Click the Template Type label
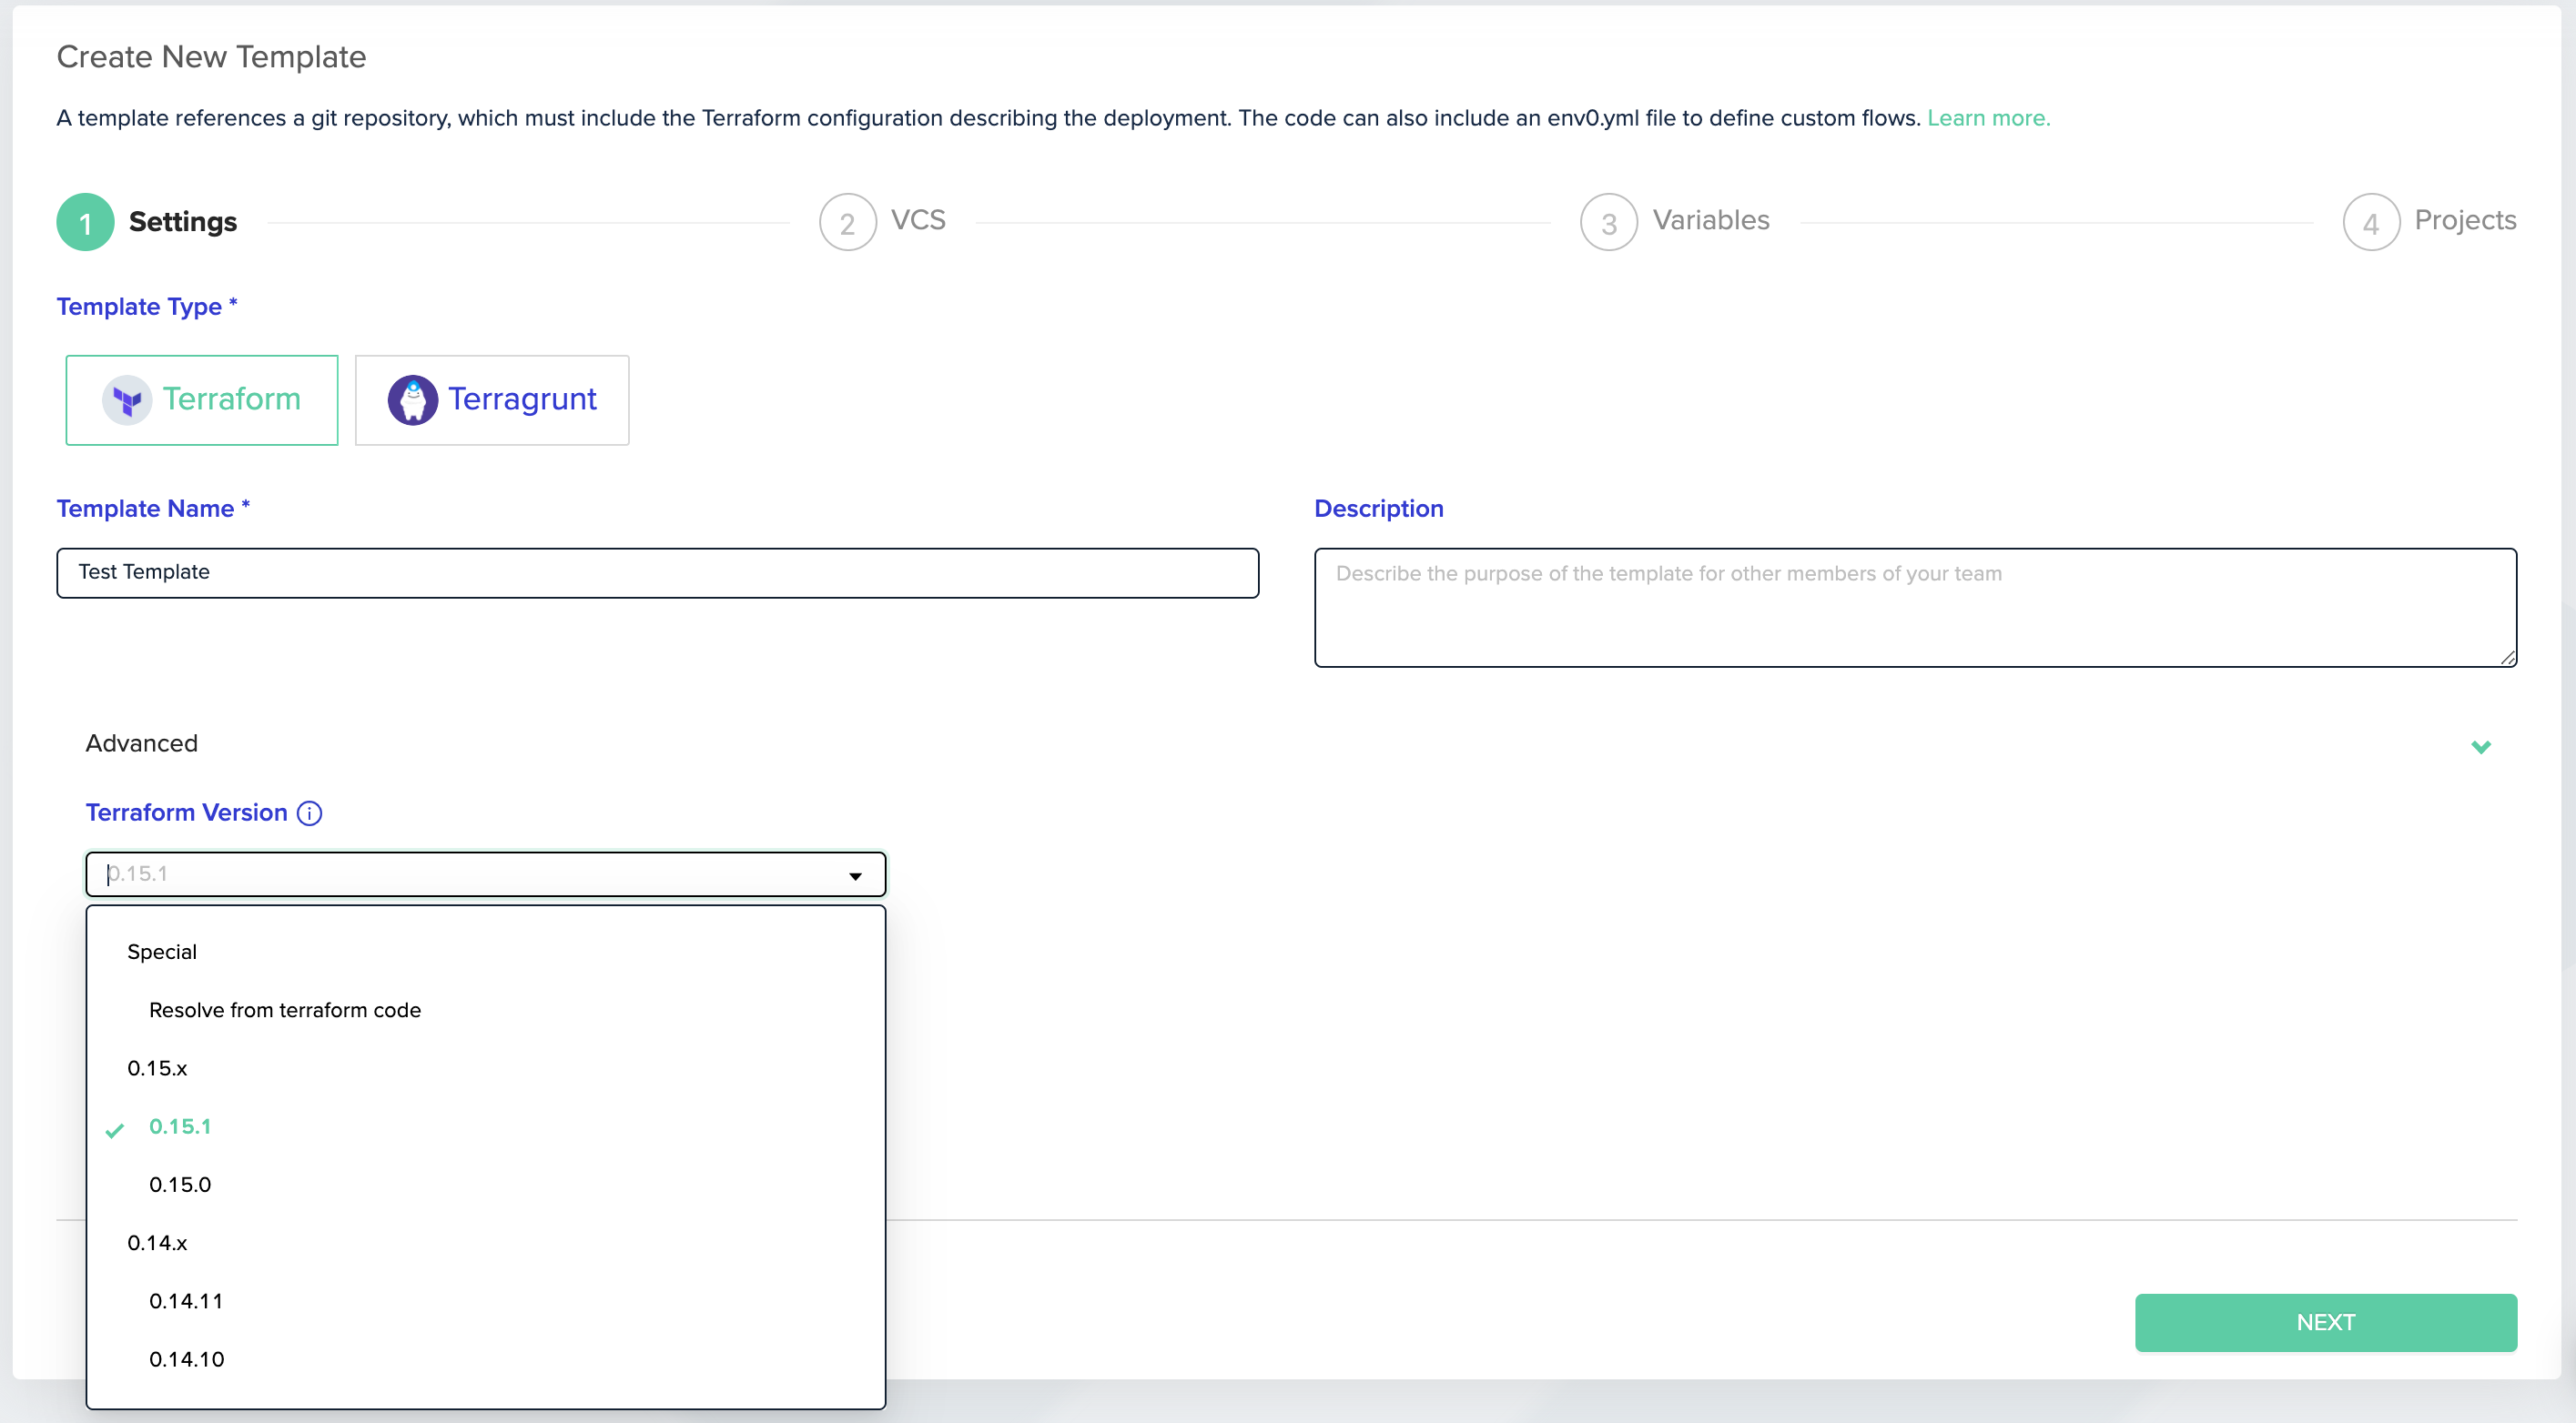 click(x=147, y=307)
